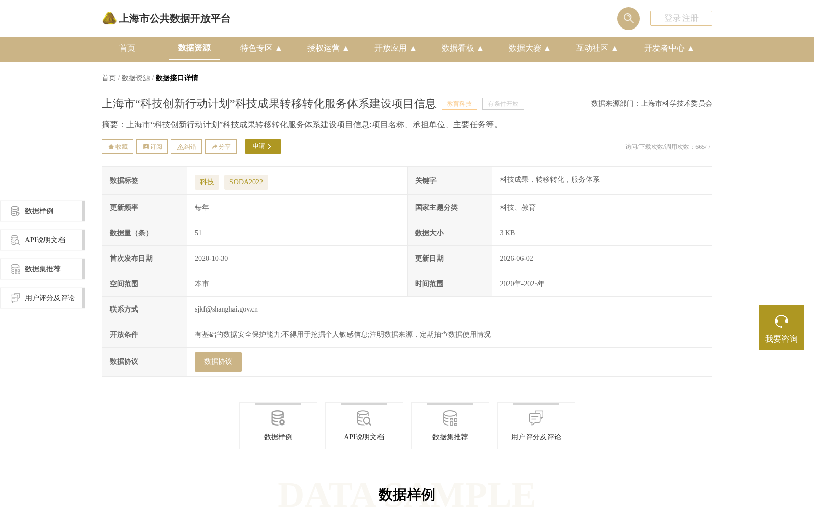This screenshot has height=509, width=814.
Task: Click the headset icon in 我要咨询
Action: (781, 321)
